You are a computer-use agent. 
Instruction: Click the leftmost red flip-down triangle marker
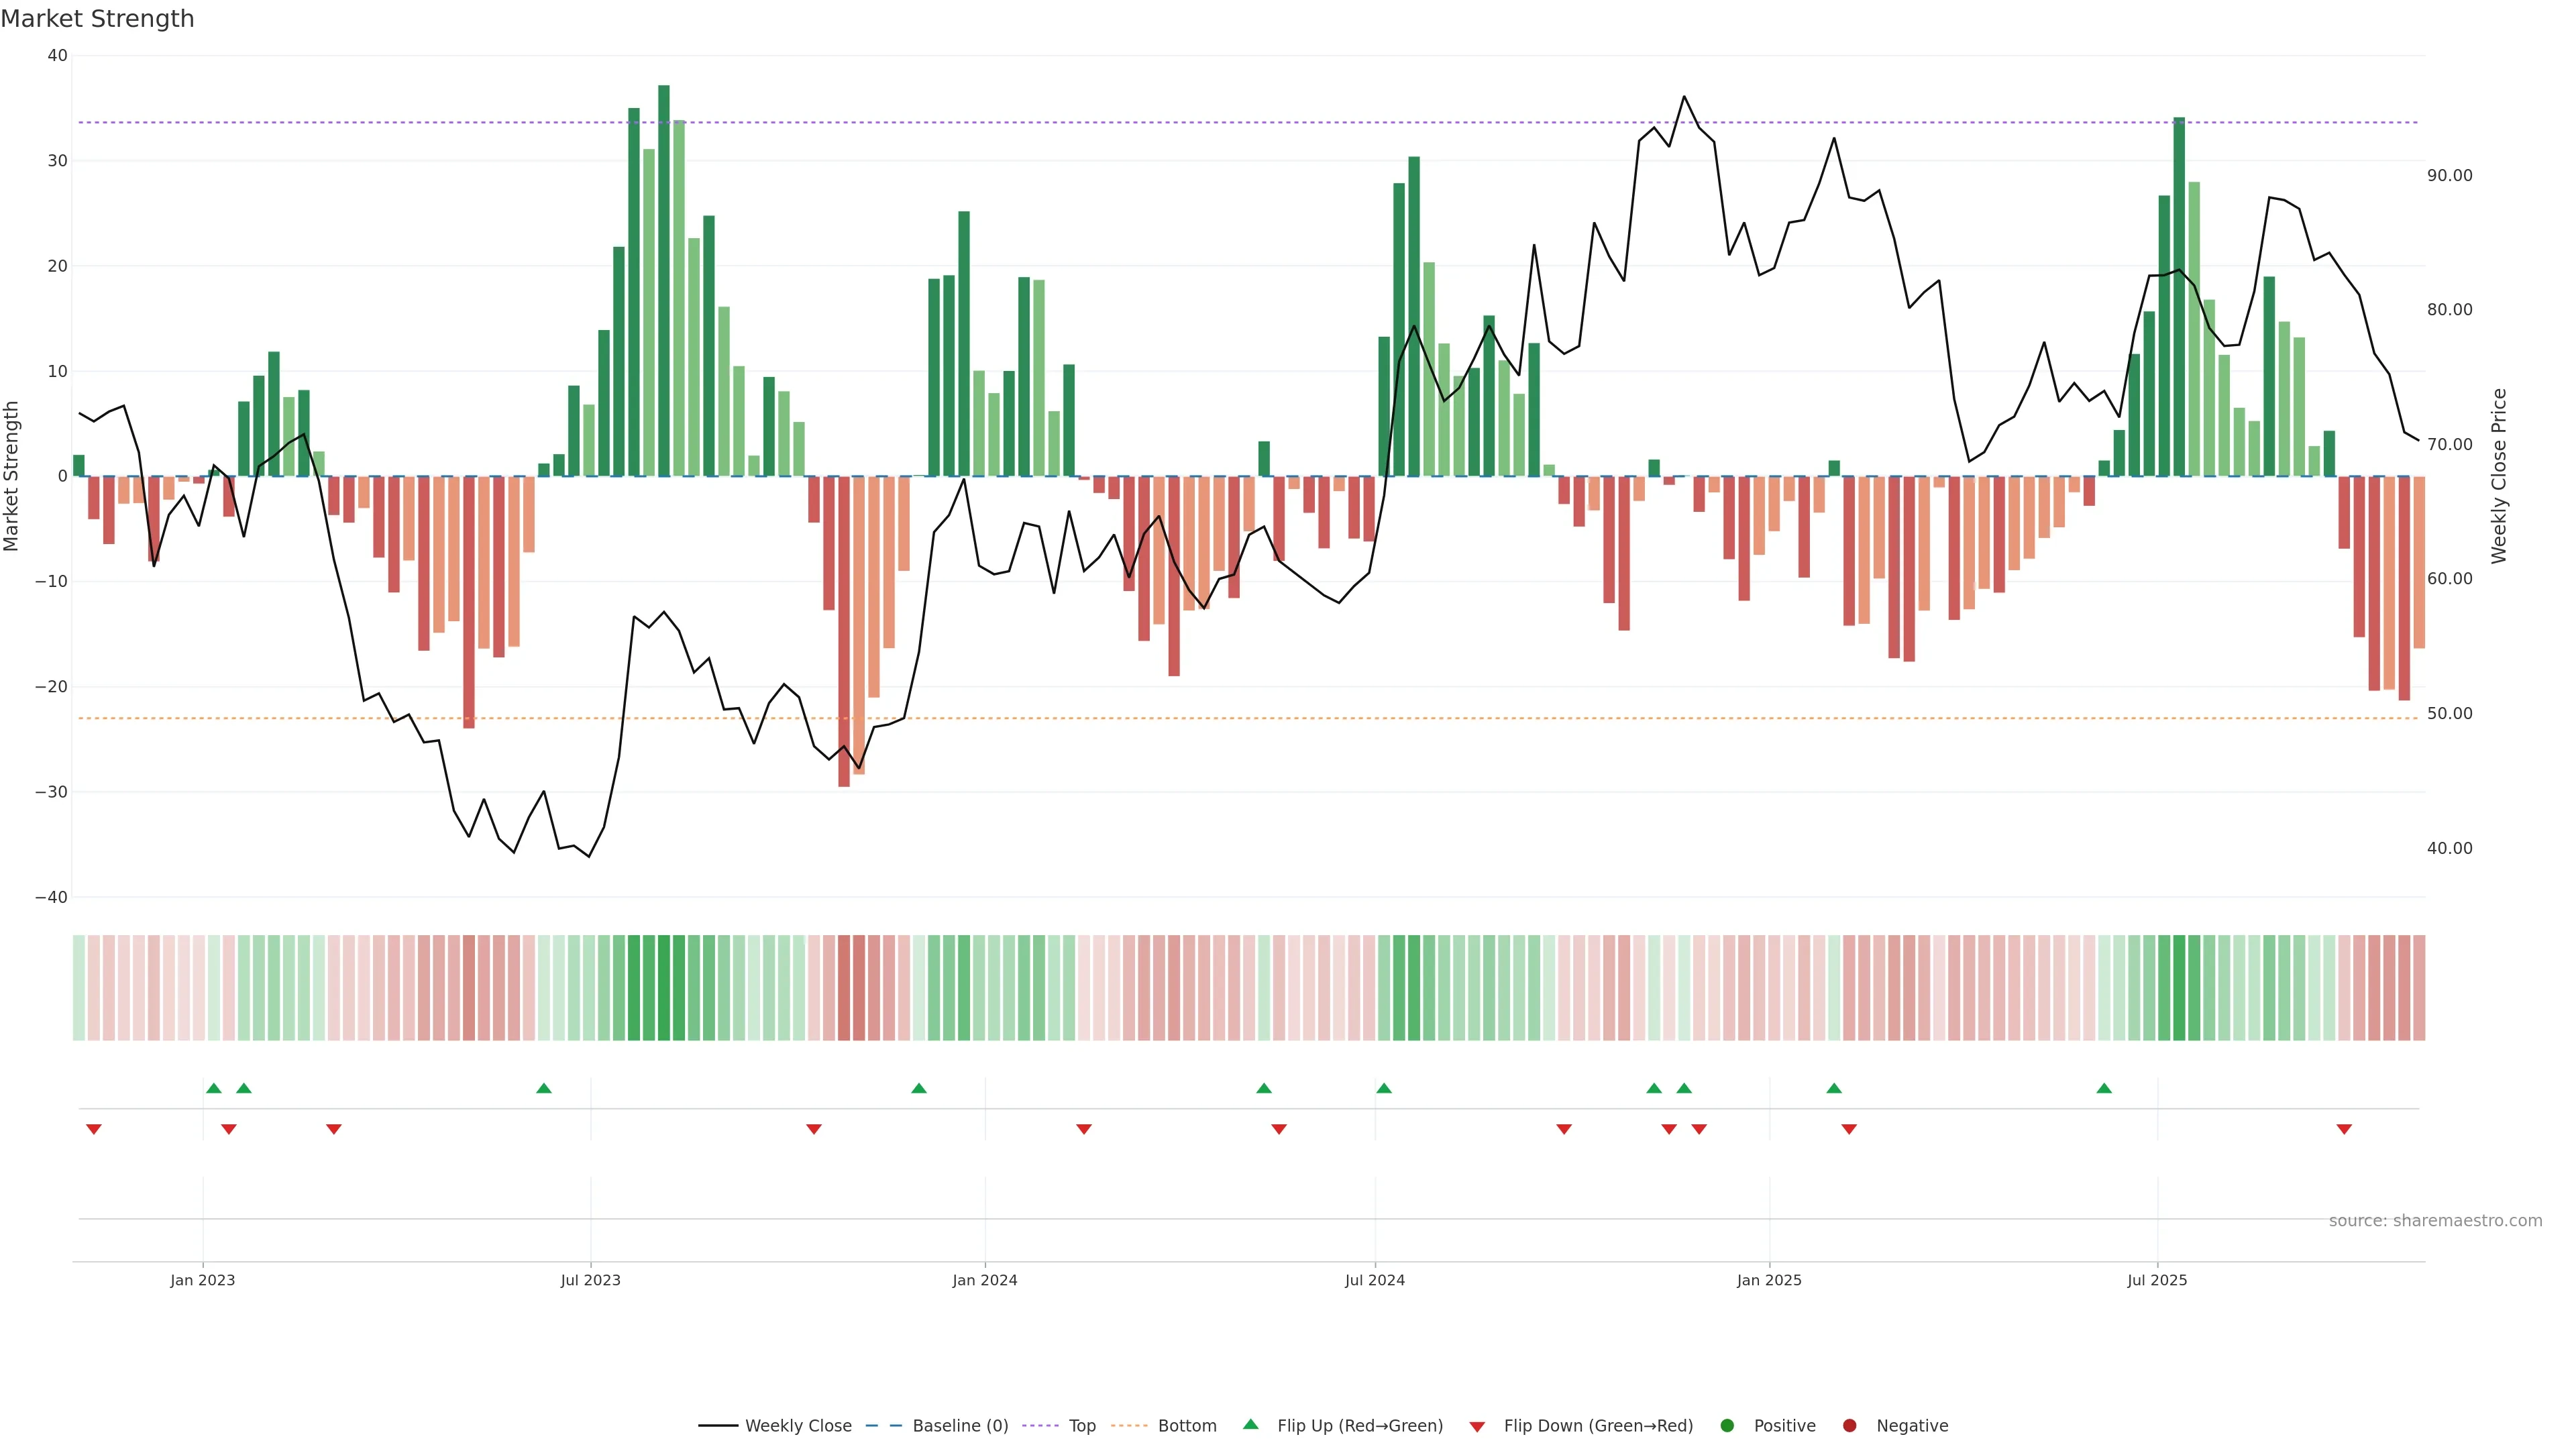[x=94, y=1129]
